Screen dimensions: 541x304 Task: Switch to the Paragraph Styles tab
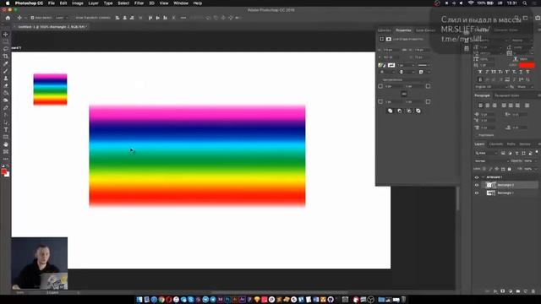(507, 95)
